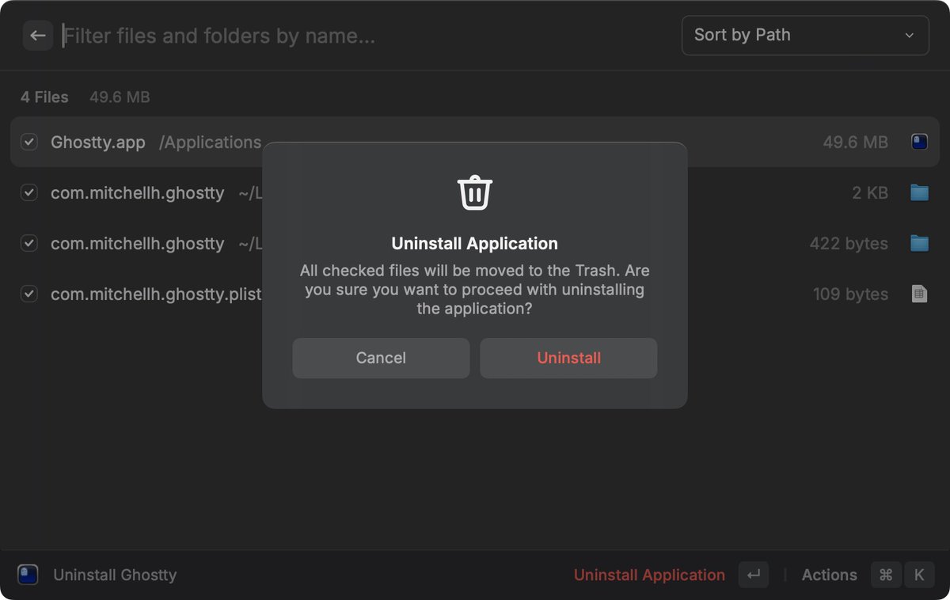The width and height of the screenshot is (950, 600).
Task: Click the Uninstall Ghostty footer label
Action: pyautogui.click(x=115, y=575)
